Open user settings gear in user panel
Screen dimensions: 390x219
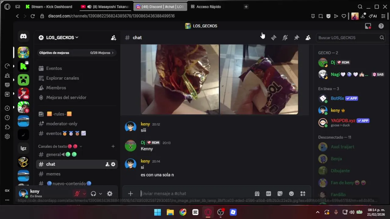tap(110, 193)
